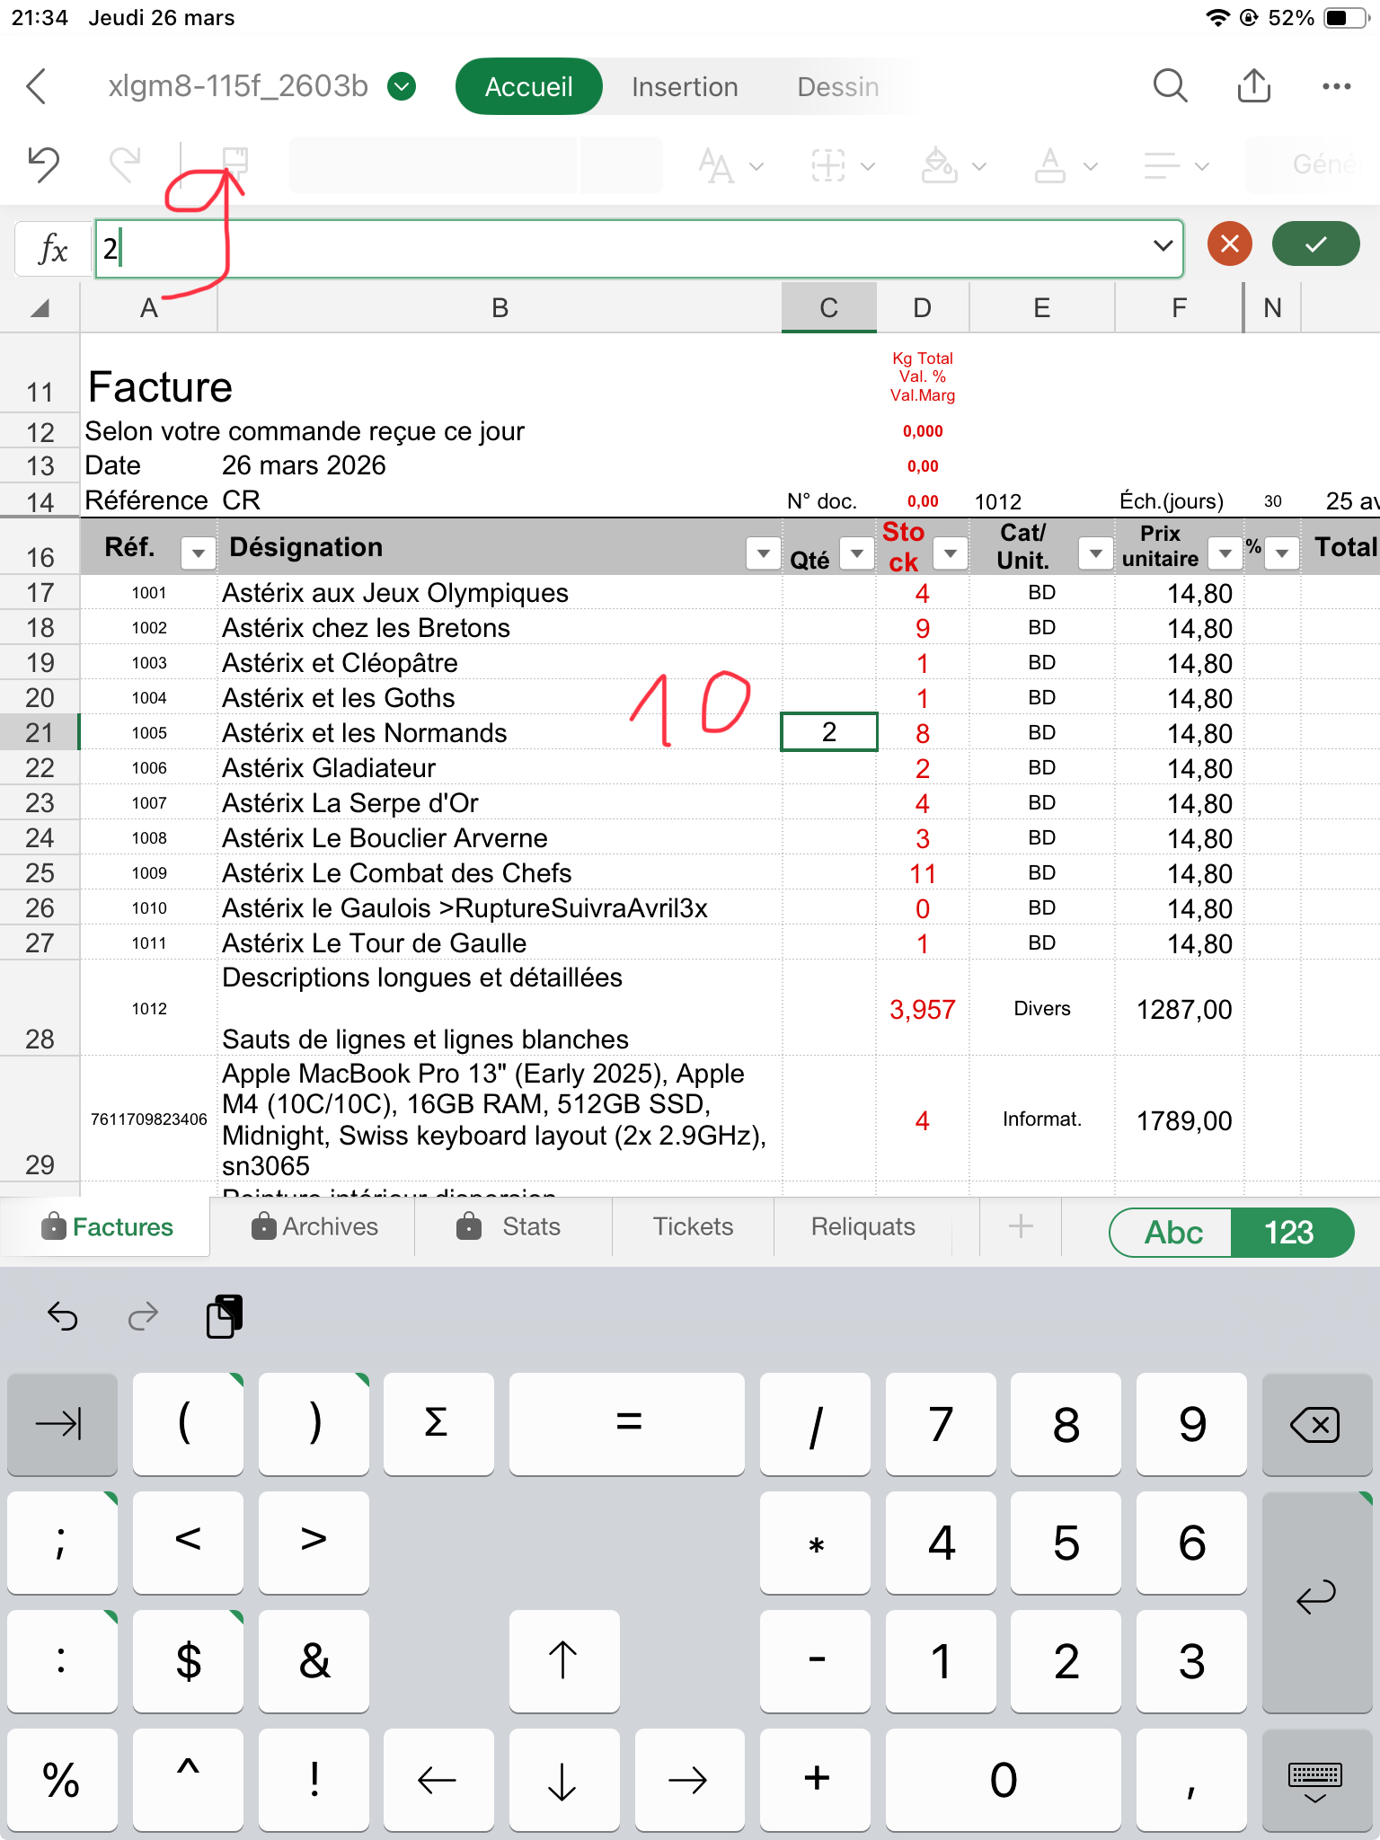Open the share export icon

[x=1253, y=86]
